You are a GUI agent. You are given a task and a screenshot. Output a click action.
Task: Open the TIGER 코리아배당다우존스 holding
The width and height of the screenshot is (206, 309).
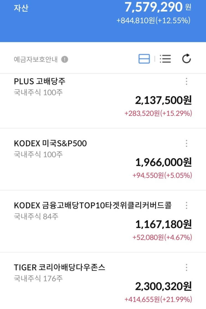pos(60,268)
